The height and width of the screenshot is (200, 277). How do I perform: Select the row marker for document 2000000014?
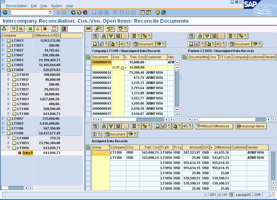pyautogui.click(x=88, y=73)
